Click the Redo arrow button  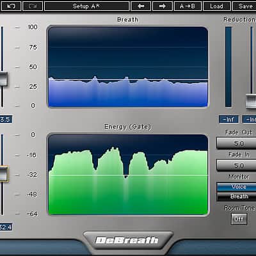tap(33, 6)
